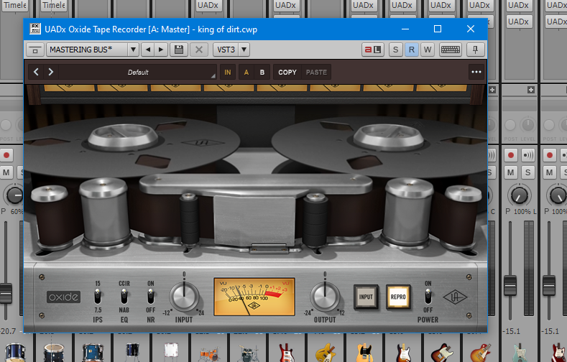Toggle input echo on the seafoam guitar strip
The width and height of the screenshot is (567, 362).
528,155
